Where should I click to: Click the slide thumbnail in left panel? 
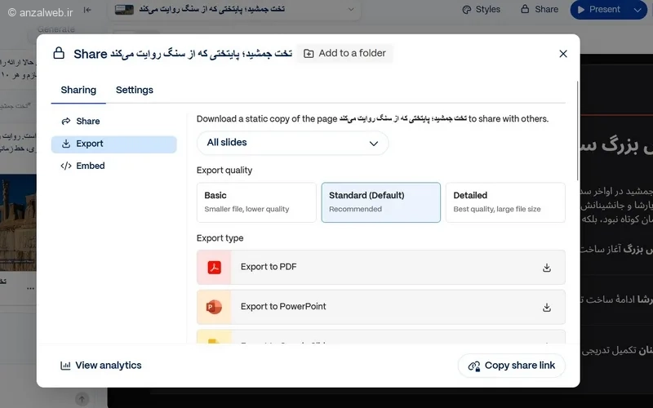click(x=18, y=223)
